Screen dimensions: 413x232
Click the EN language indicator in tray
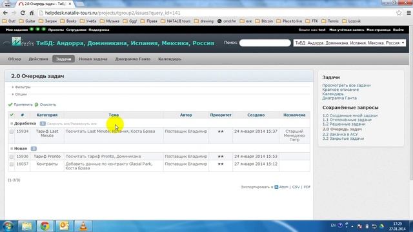click(333, 226)
